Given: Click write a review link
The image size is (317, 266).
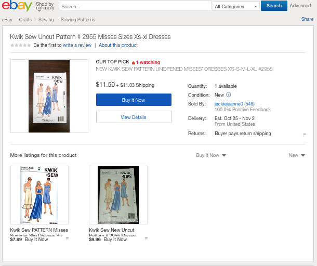Looking at the screenshot, I should point(77,45).
